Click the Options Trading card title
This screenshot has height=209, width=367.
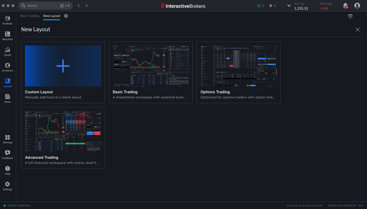(x=215, y=92)
